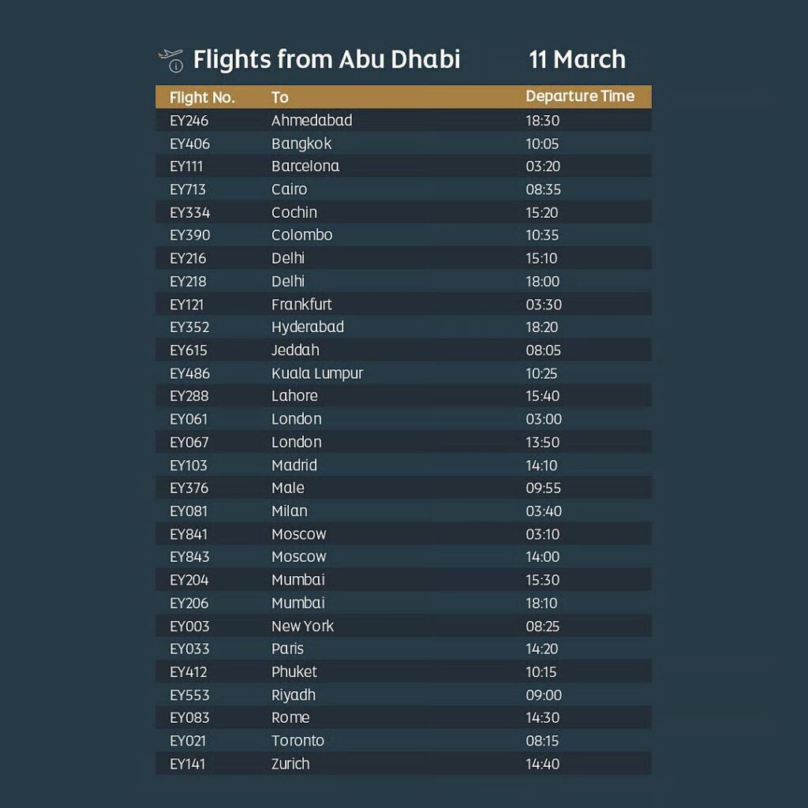Click the airplane info icon beside the title
Viewport: 808px width, 808px height.
click(170, 60)
